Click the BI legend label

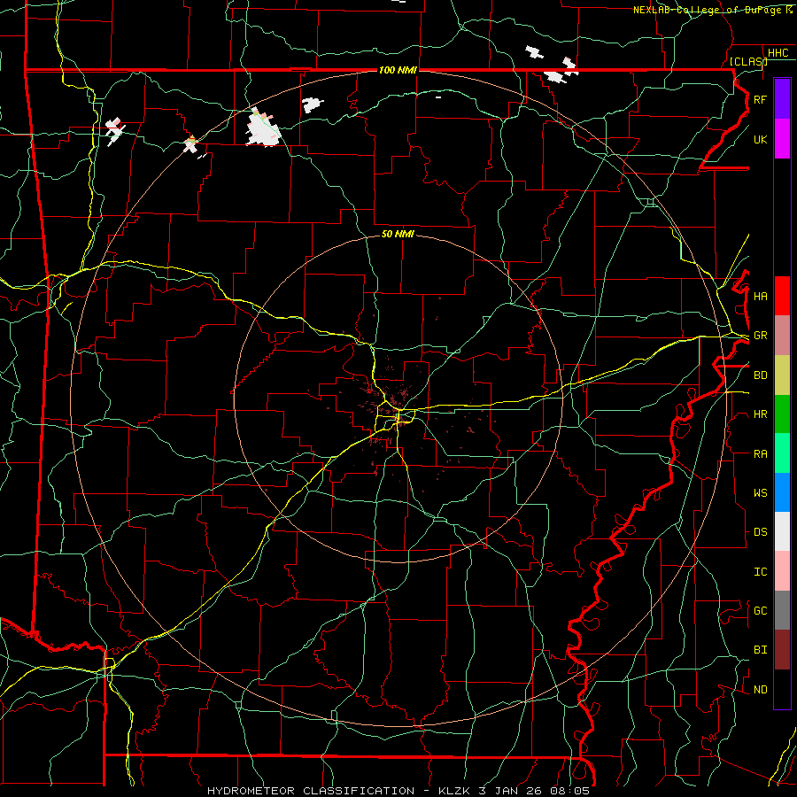(x=760, y=650)
